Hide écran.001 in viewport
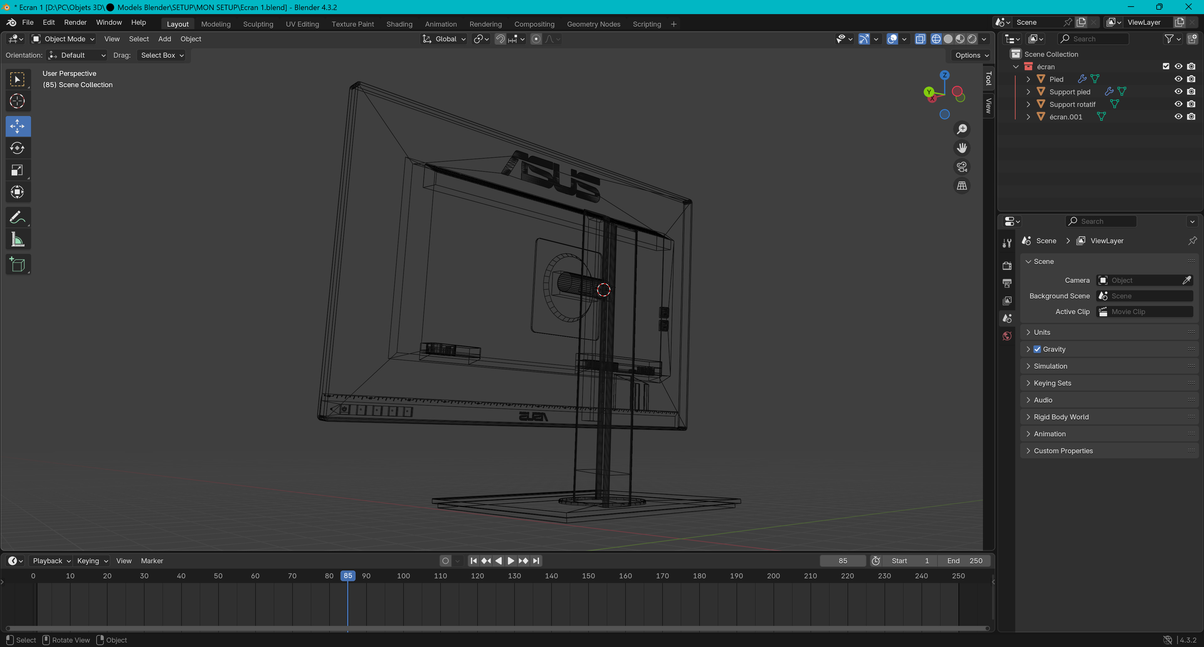The width and height of the screenshot is (1204, 647). coord(1178,117)
